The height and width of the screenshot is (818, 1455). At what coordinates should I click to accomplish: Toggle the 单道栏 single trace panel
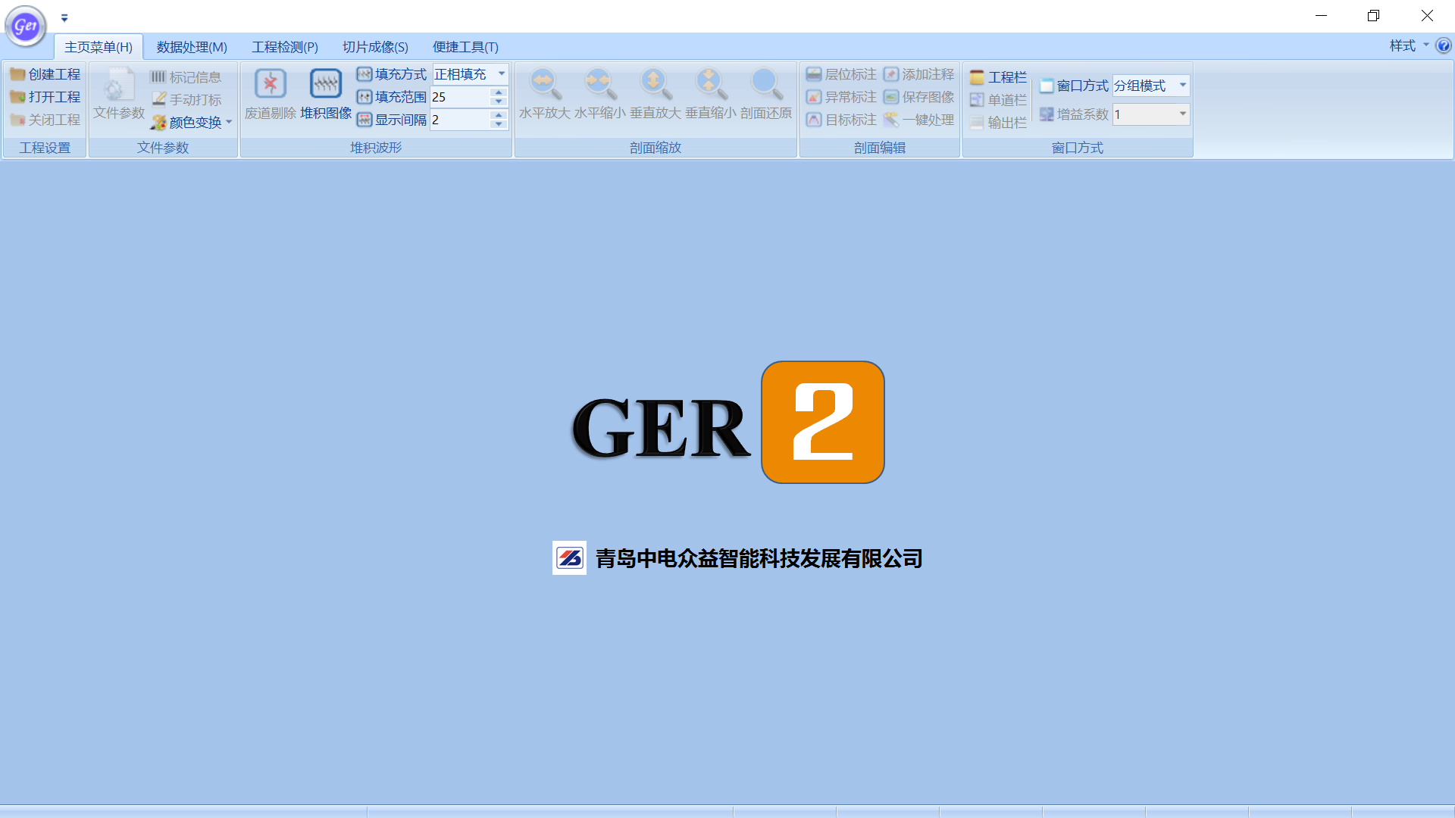[x=999, y=99]
